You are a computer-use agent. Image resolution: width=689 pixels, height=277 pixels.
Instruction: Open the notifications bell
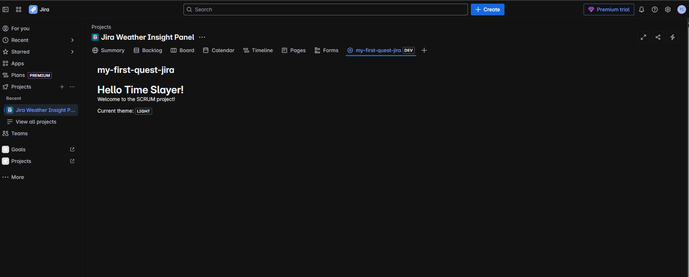pyautogui.click(x=642, y=9)
